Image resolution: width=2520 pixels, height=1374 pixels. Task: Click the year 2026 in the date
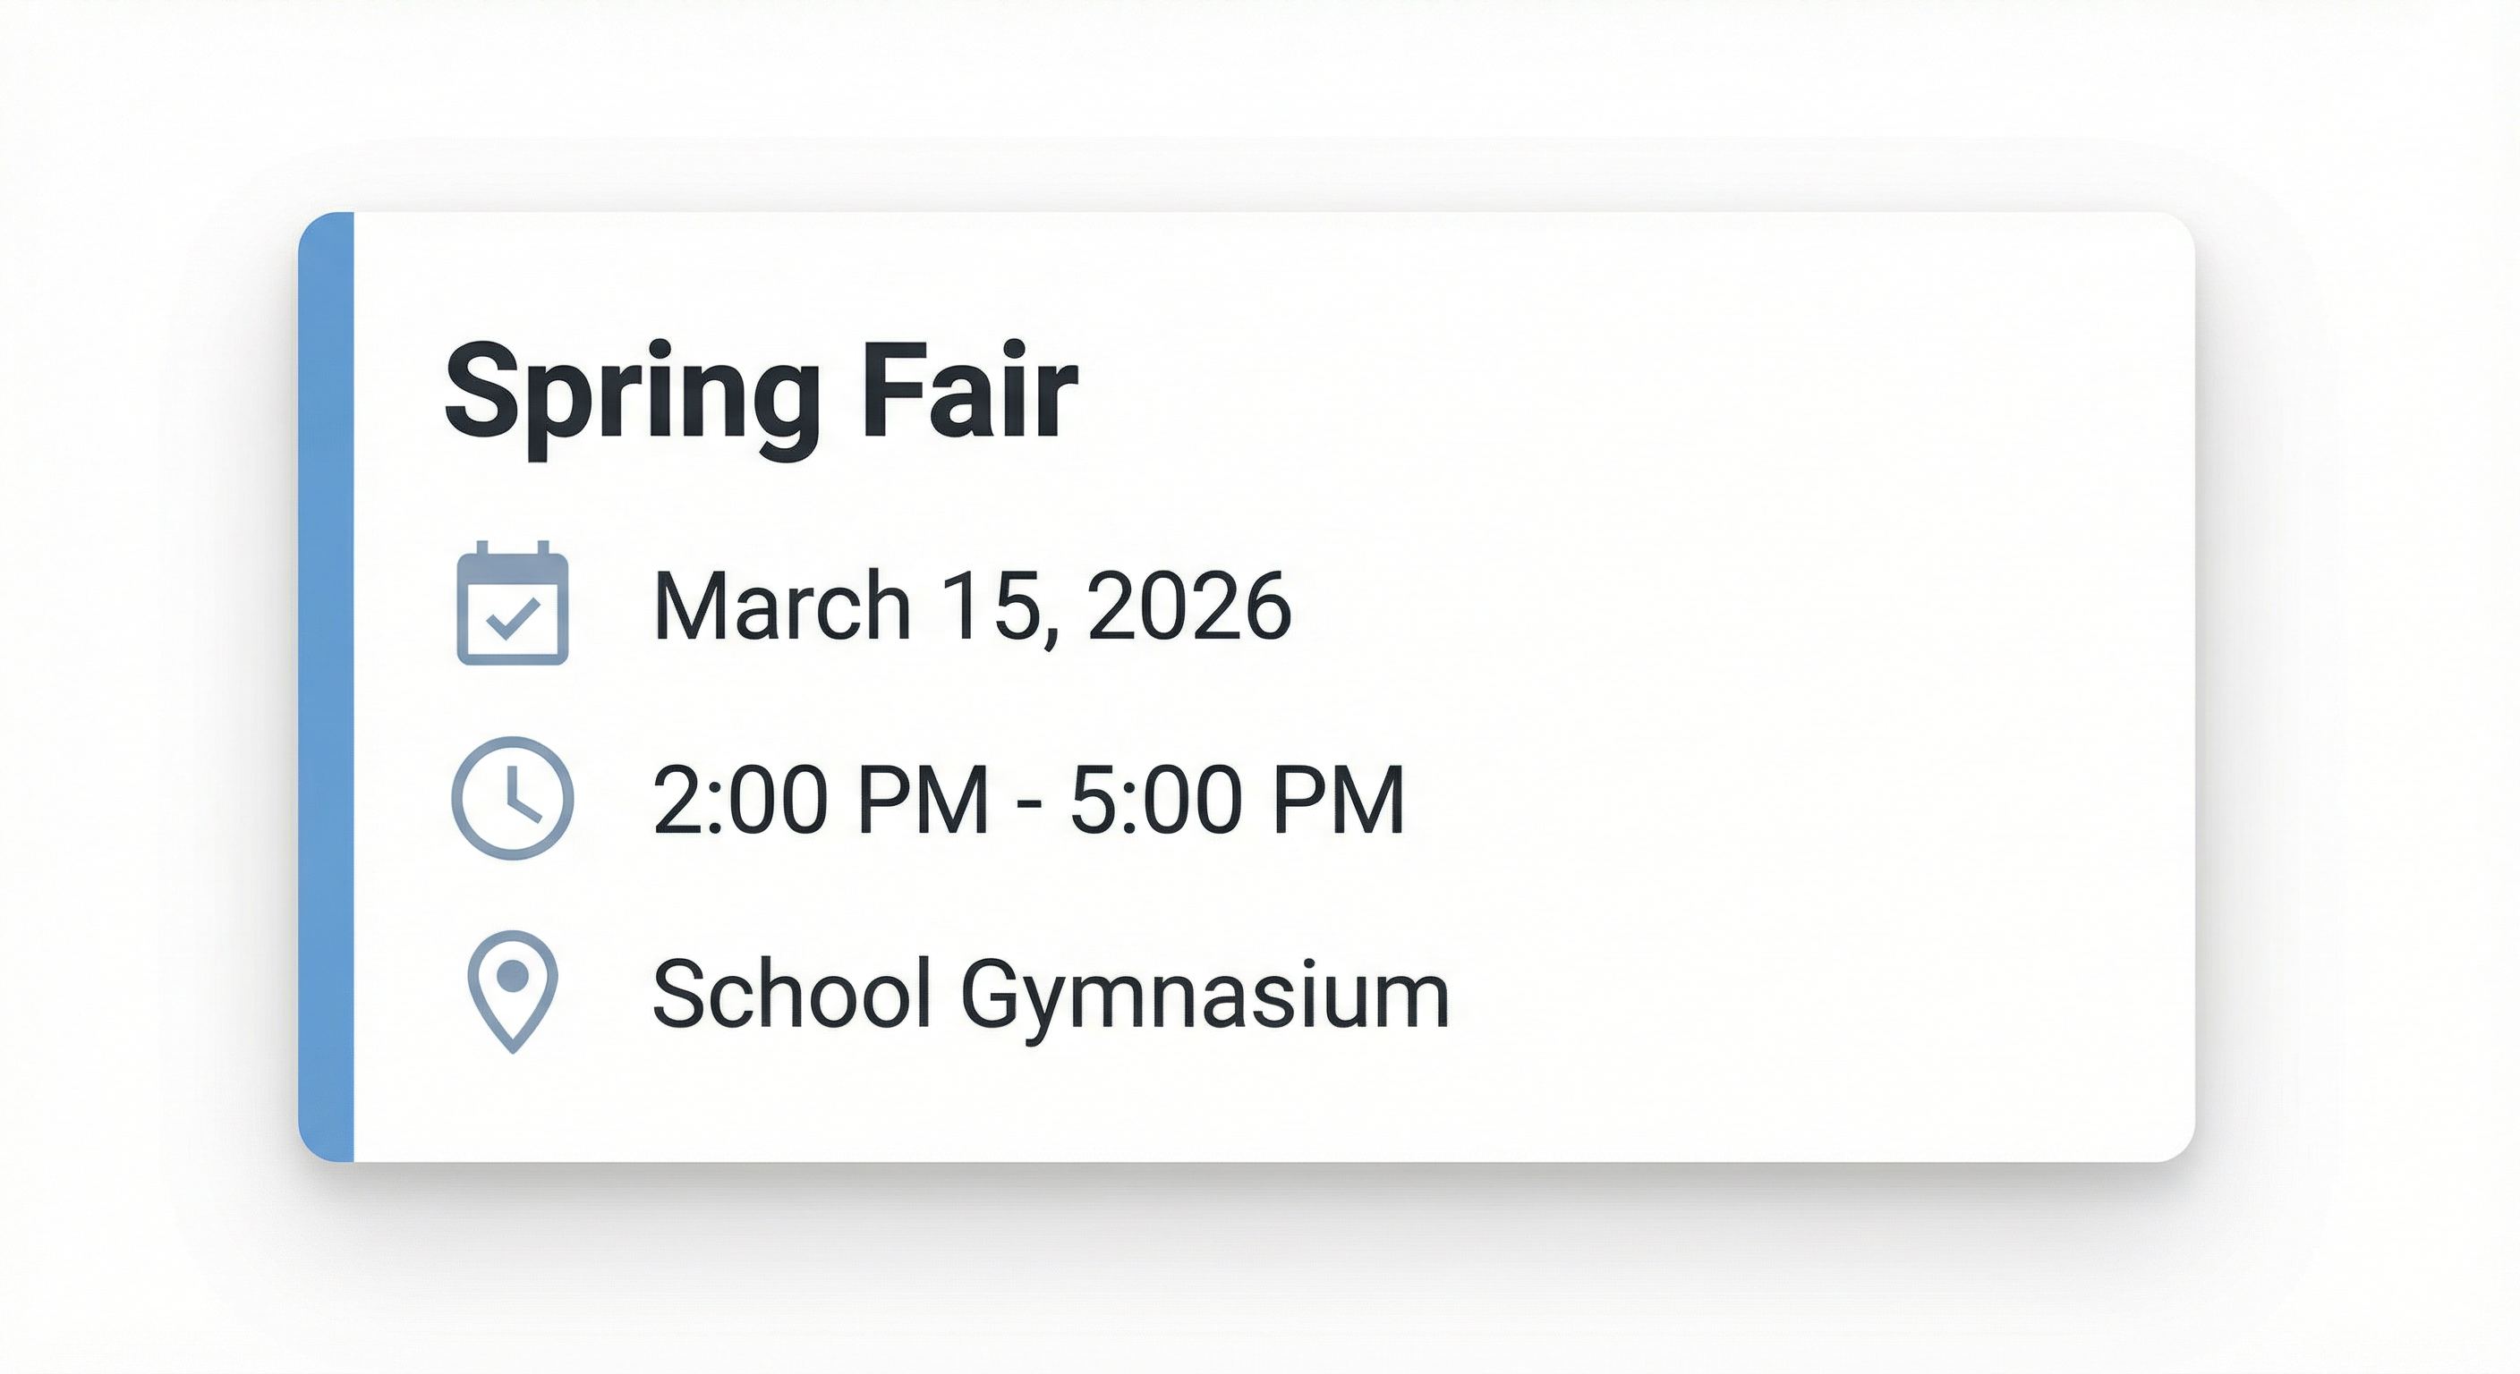pos(1188,606)
